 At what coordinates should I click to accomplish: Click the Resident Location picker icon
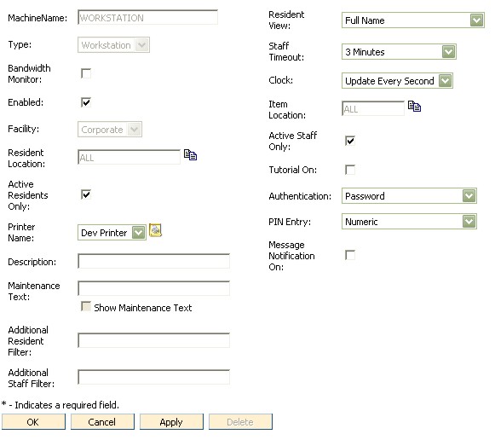(x=190, y=155)
